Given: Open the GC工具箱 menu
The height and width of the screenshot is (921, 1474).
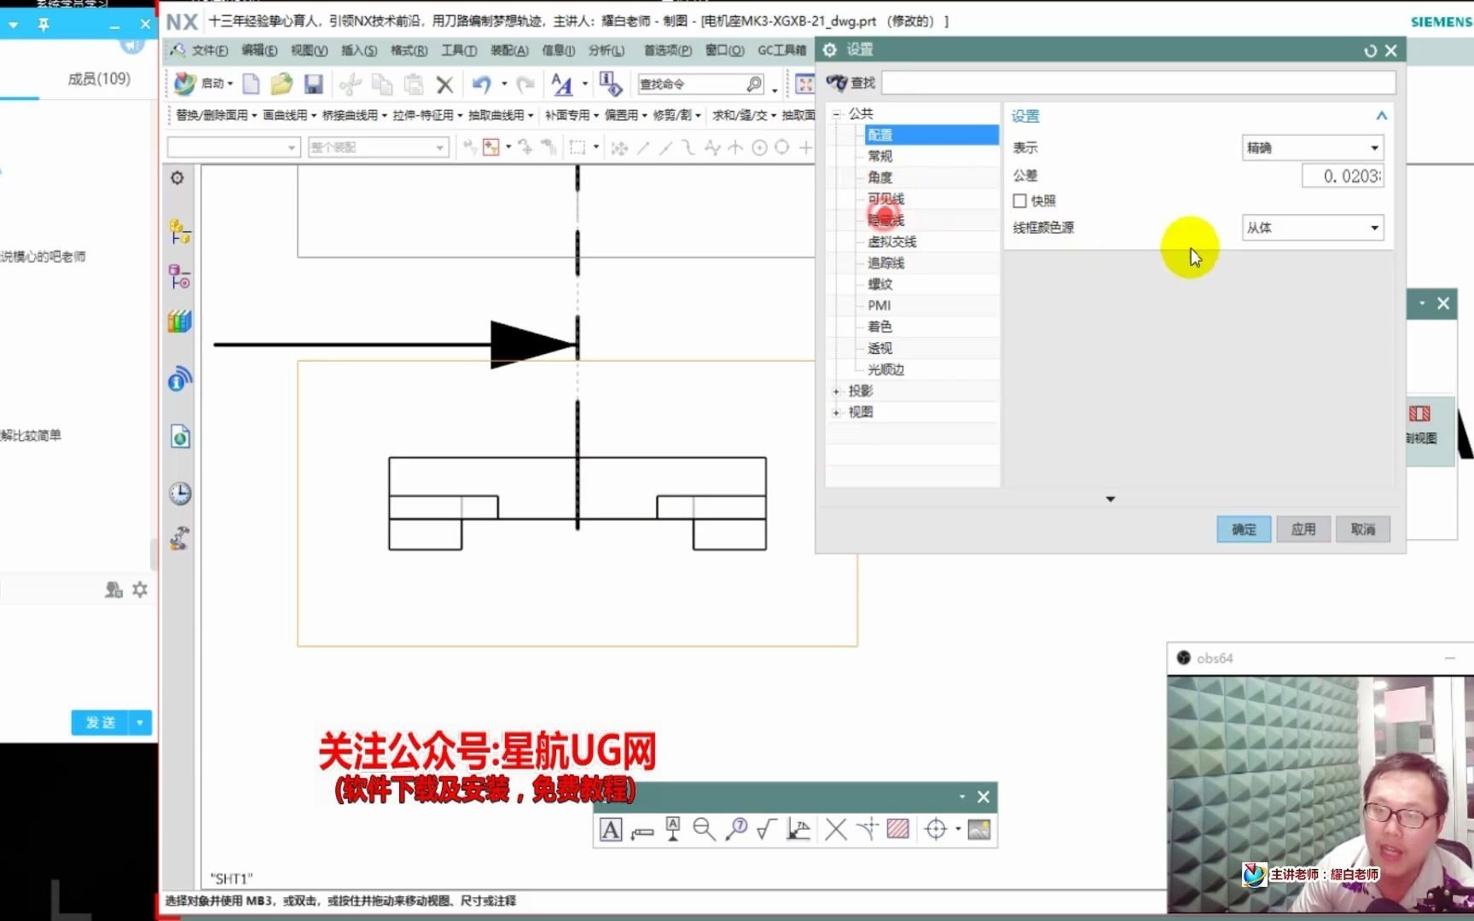Looking at the screenshot, I should click(782, 50).
